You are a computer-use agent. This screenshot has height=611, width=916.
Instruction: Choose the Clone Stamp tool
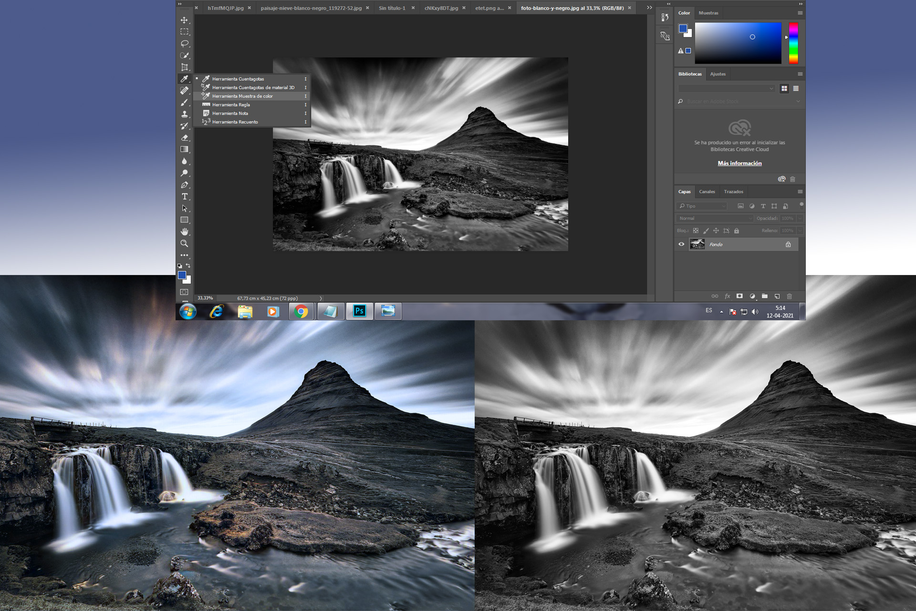185,113
